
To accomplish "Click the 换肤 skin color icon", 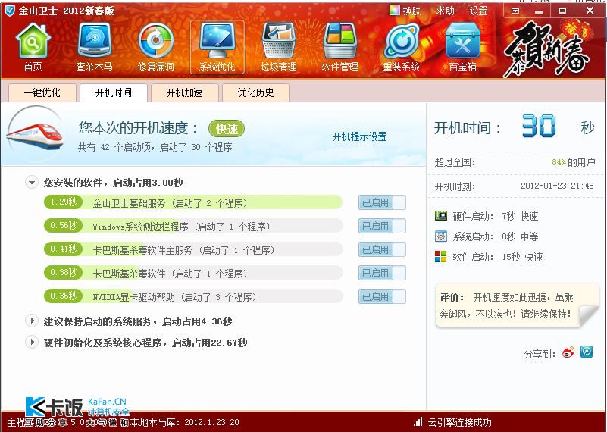I will click(x=394, y=11).
